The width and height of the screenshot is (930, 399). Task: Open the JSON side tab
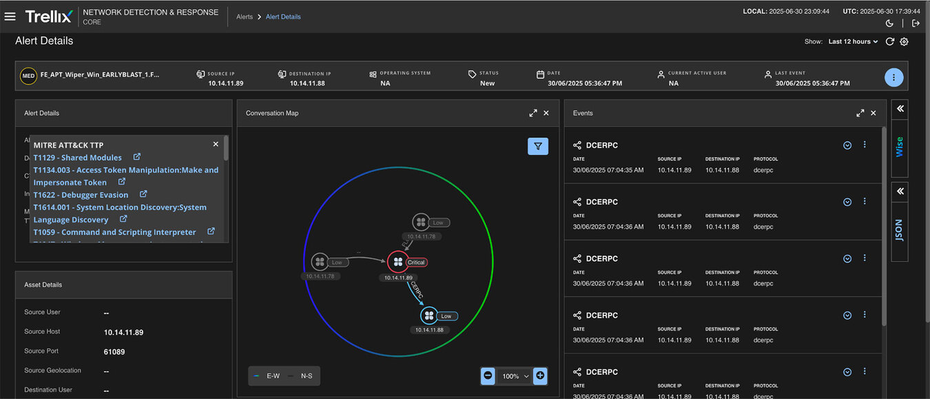click(900, 231)
